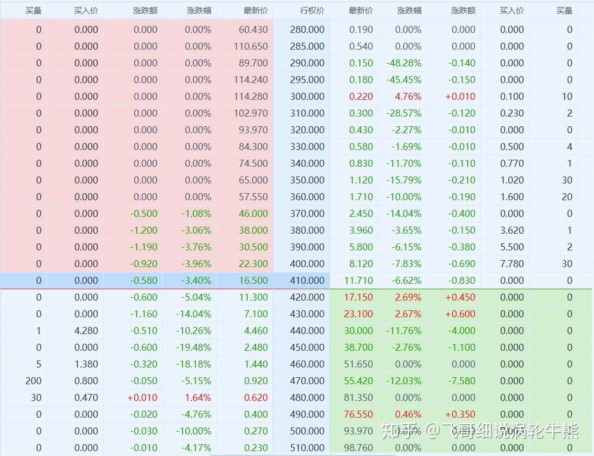Click the 最新价 header above 0.190

pyautogui.click(x=361, y=11)
